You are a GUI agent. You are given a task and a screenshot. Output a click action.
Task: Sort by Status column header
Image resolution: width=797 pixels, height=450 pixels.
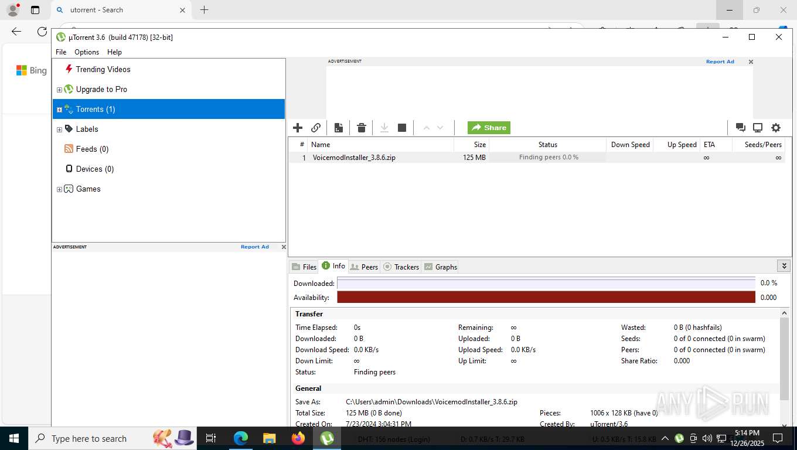(x=547, y=145)
